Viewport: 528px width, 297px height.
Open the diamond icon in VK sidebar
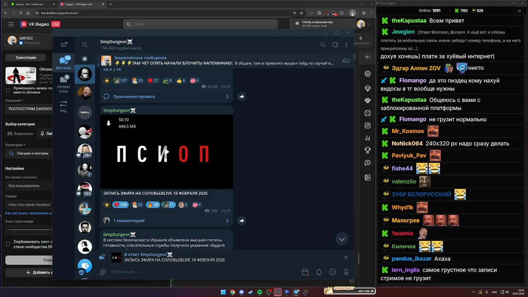[x=368, y=101]
